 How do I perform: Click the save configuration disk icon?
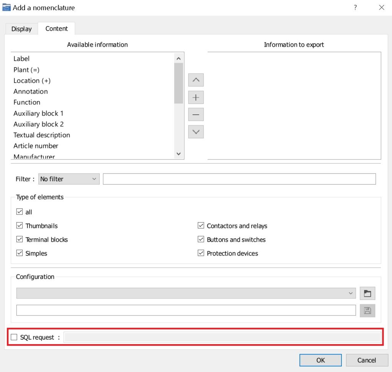(367, 310)
